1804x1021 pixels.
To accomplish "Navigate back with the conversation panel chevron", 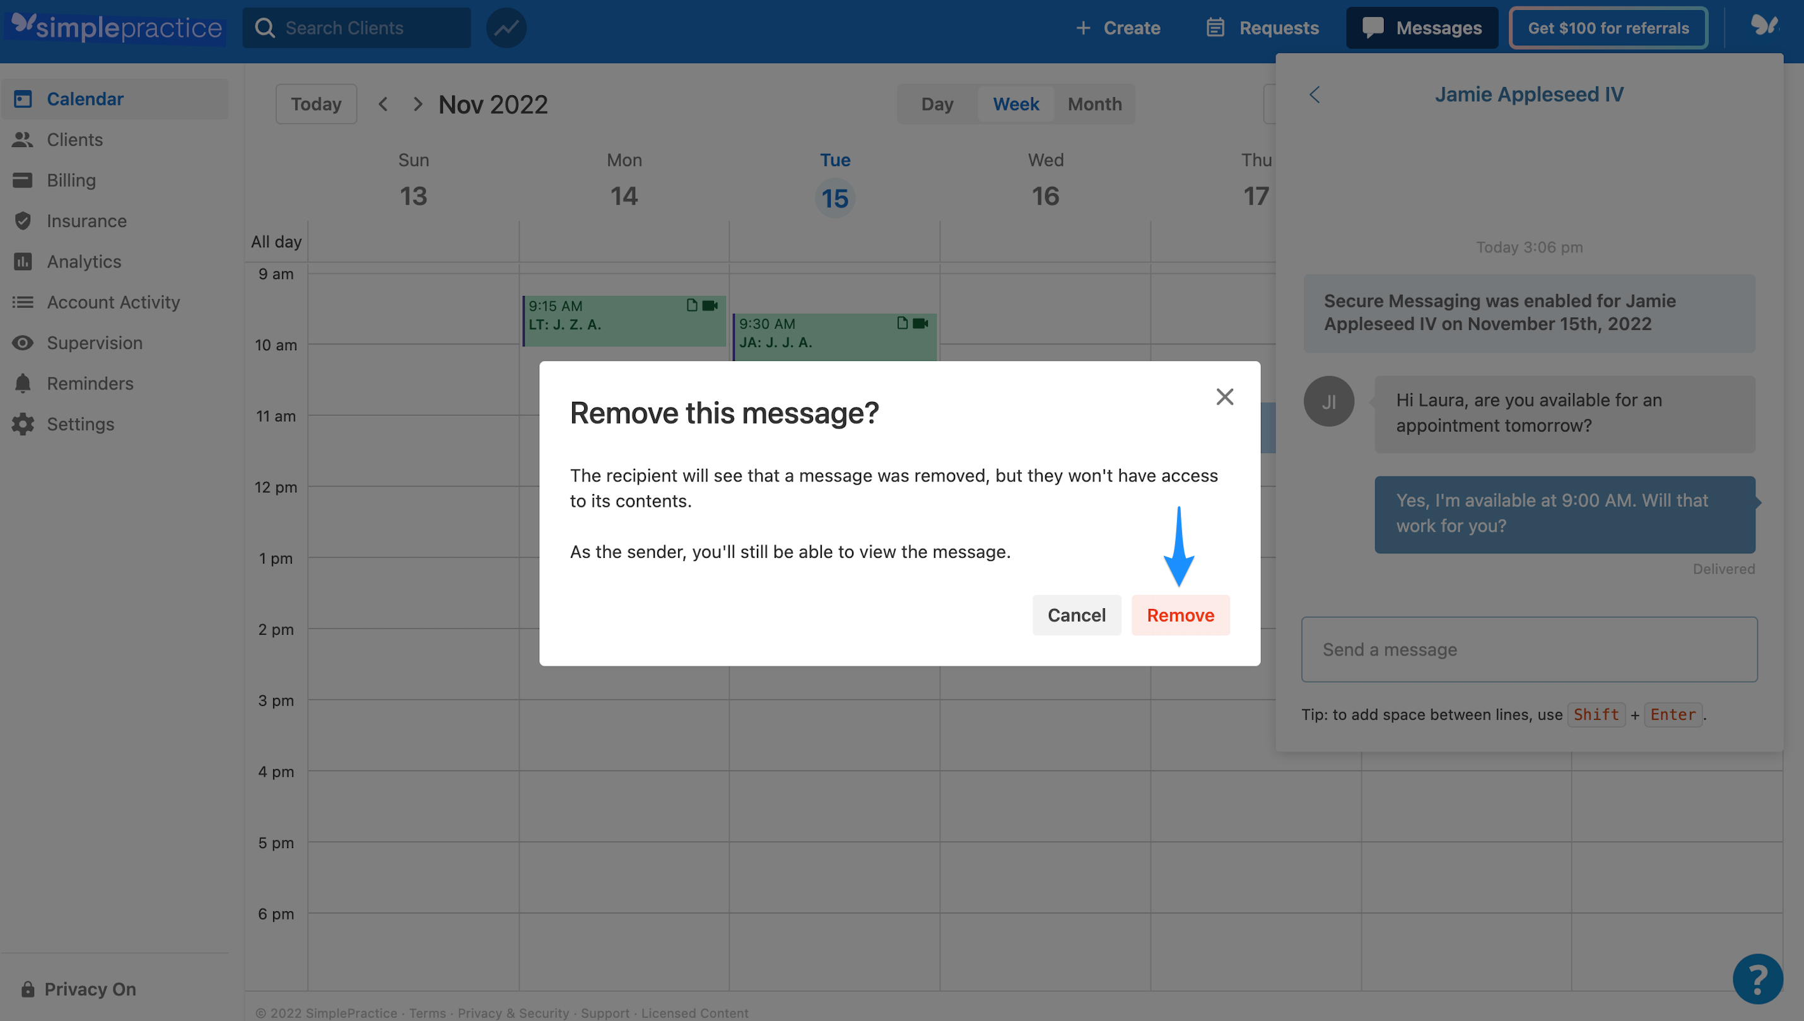I will (x=1315, y=95).
